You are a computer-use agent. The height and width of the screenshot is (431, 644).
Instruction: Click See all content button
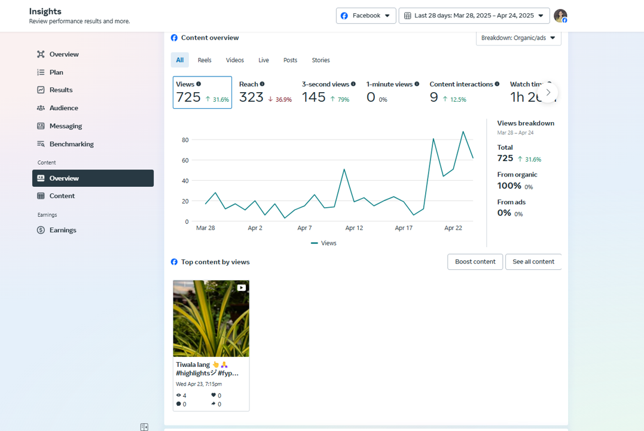pyautogui.click(x=533, y=262)
